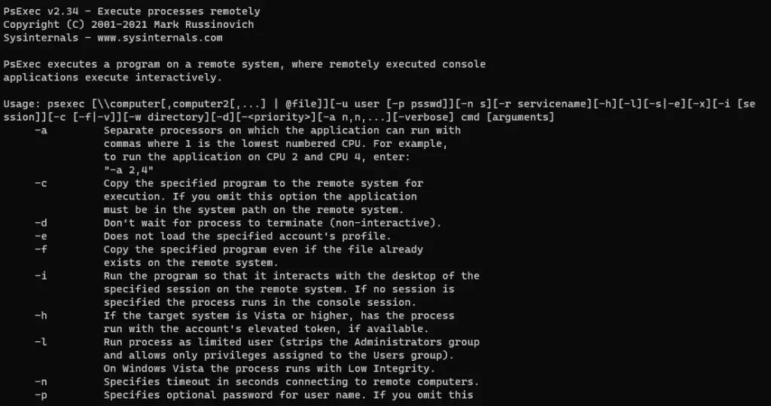Click the -h option flag
The height and width of the screenshot is (406, 771).
click(41, 316)
